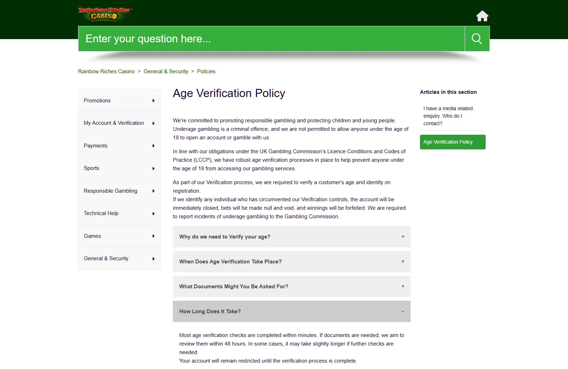Click the arrow beside Sports

tap(153, 169)
